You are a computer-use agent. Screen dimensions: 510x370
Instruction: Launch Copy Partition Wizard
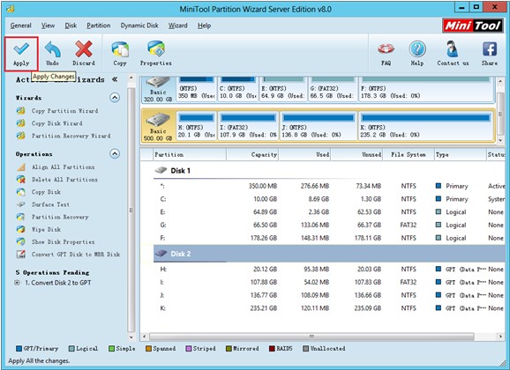click(x=64, y=111)
